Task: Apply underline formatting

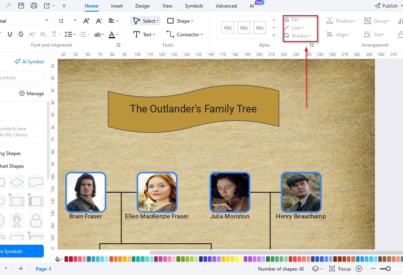Action: pyautogui.click(x=10, y=34)
